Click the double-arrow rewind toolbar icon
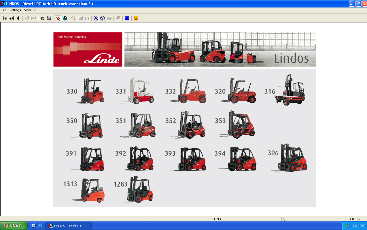 pyautogui.click(x=12, y=18)
